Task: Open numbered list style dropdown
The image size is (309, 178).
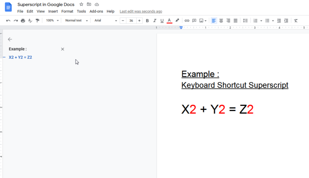Action: [261, 21]
